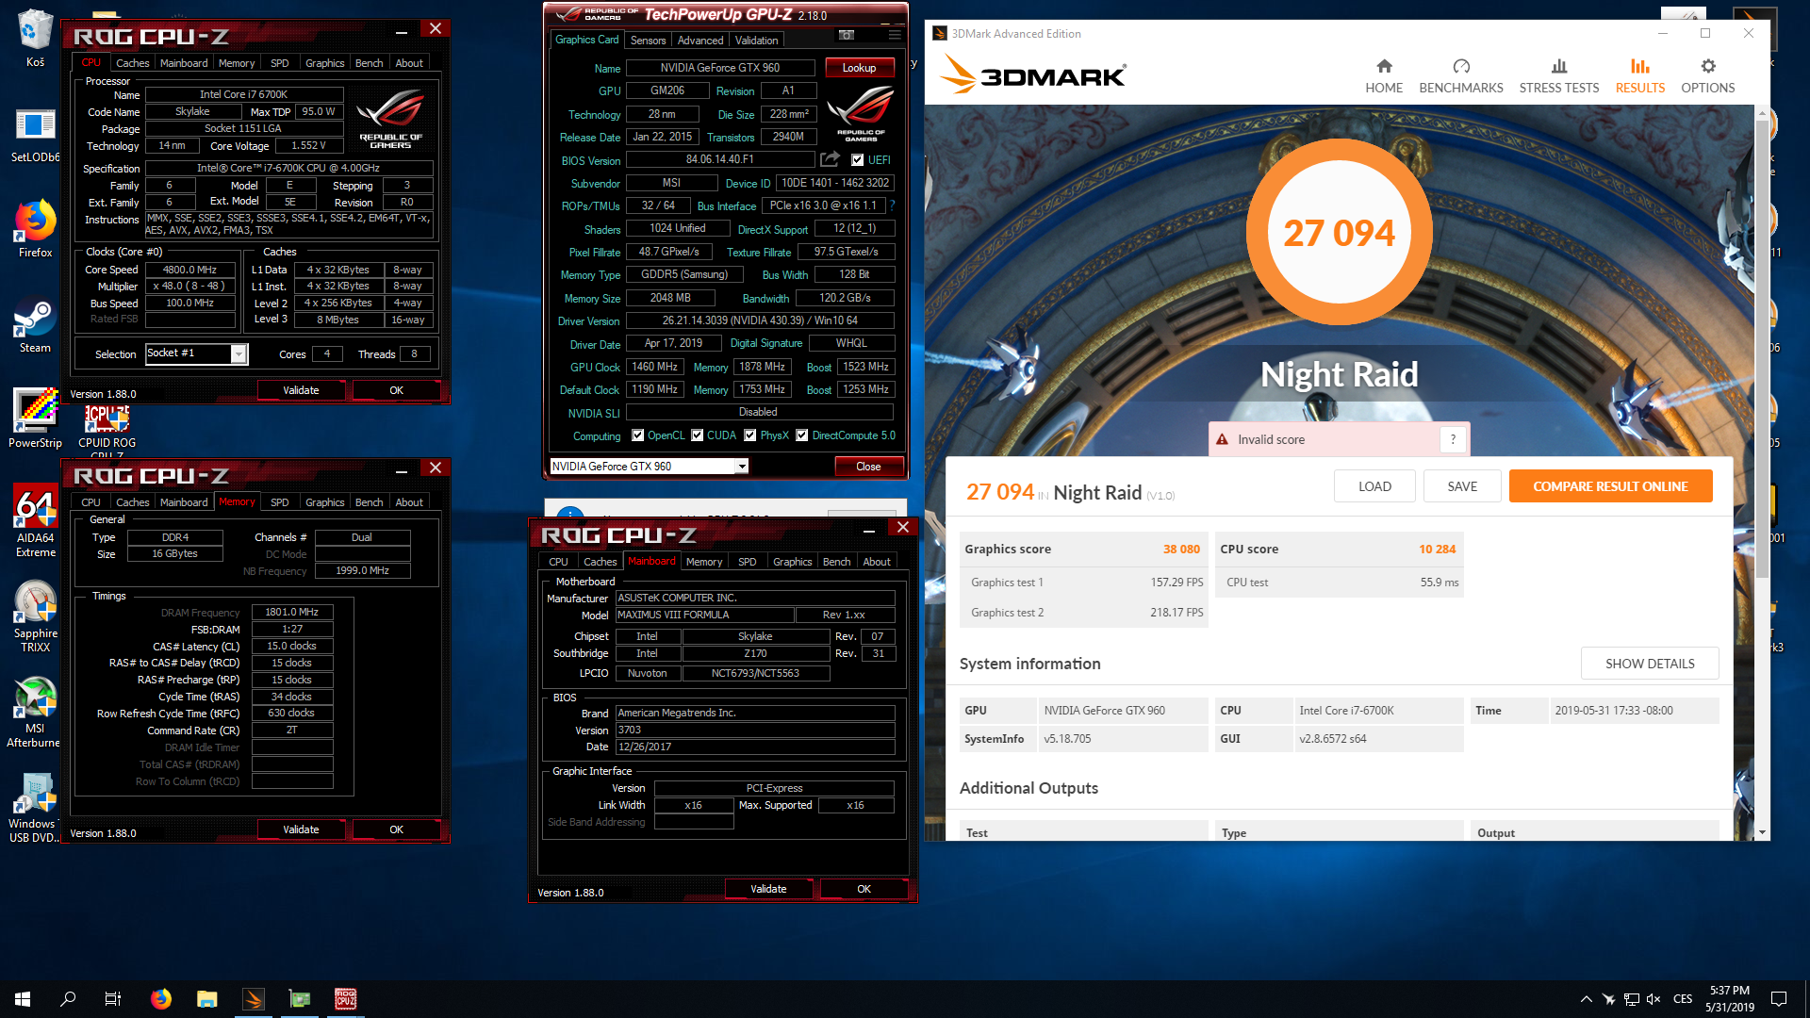This screenshot has width=1810, height=1018.
Task: Click CES input language indicator
Action: (x=1683, y=999)
